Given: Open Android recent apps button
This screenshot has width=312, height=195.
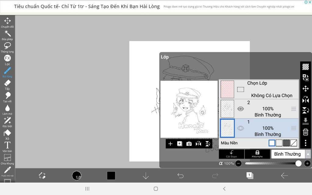Looking at the screenshot, I should click(x=87, y=189).
